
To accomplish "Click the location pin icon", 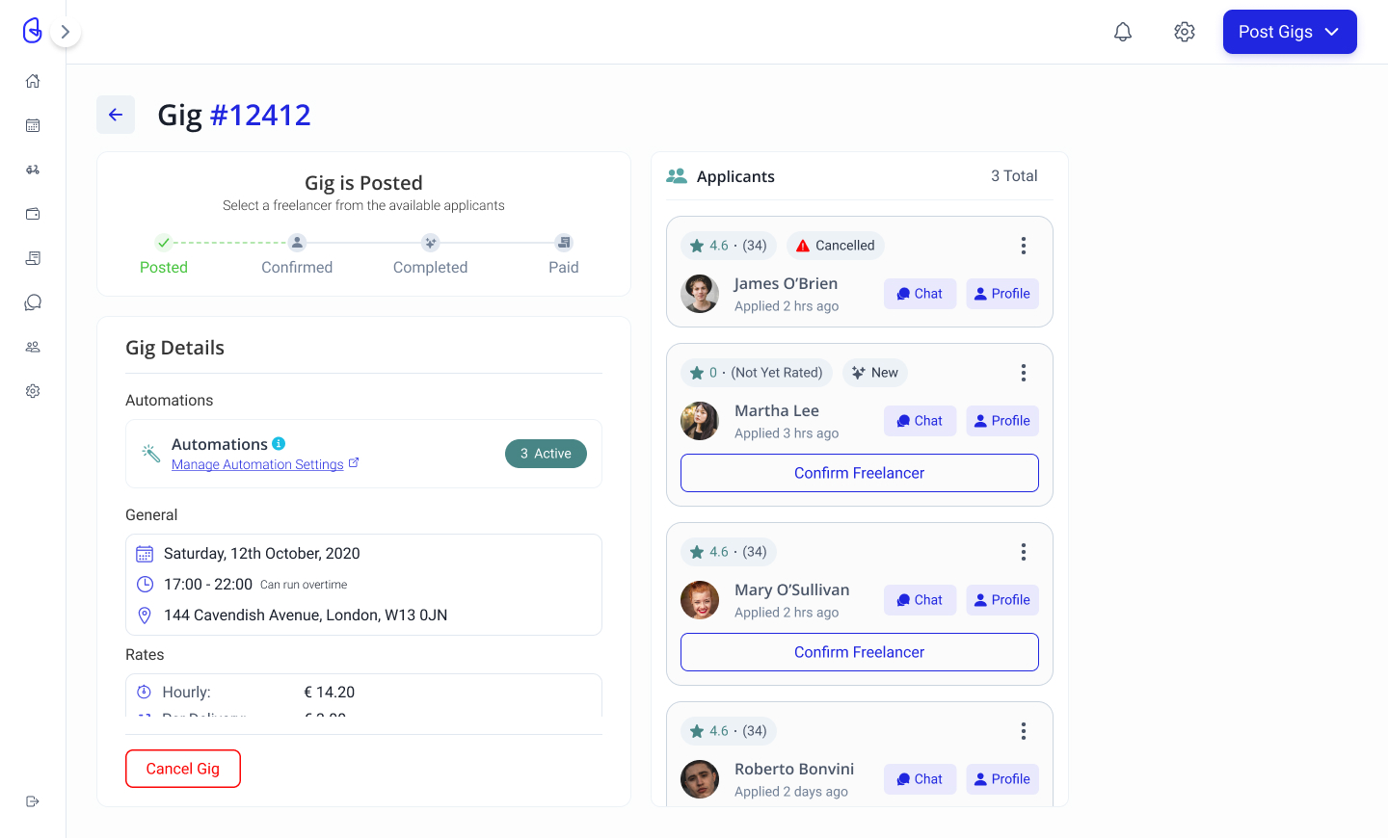I will pos(145,615).
